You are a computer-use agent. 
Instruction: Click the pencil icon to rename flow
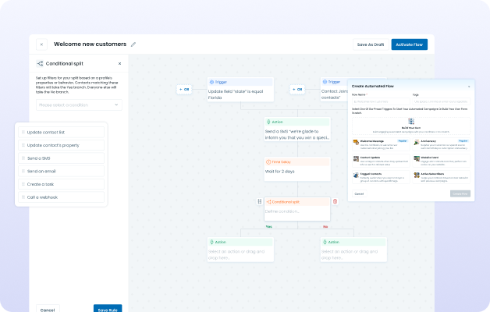point(133,44)
